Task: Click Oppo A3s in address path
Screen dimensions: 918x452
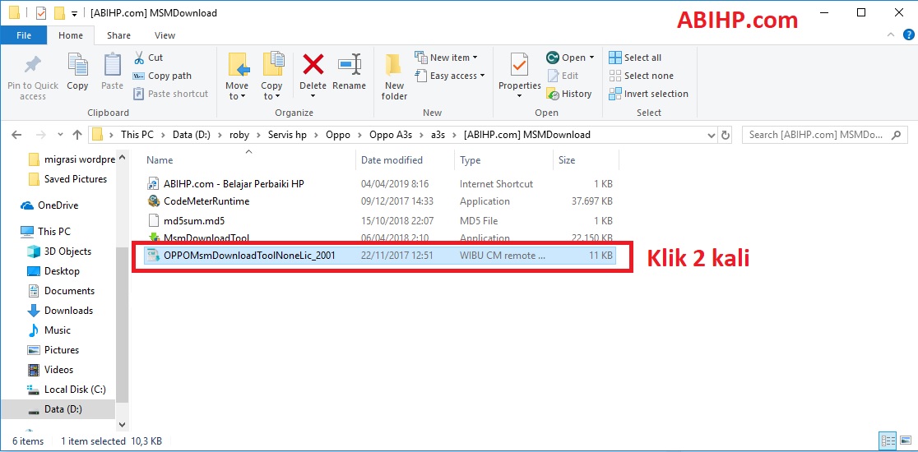Action: click(x=391, y=135)
